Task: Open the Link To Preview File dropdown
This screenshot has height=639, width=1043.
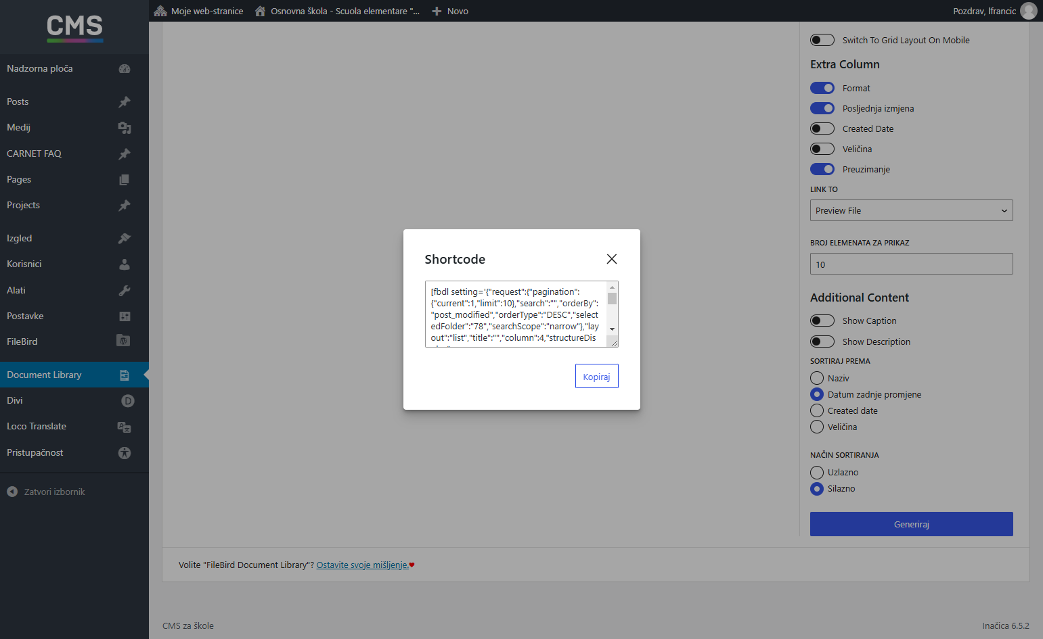Action: coord(911,210)
